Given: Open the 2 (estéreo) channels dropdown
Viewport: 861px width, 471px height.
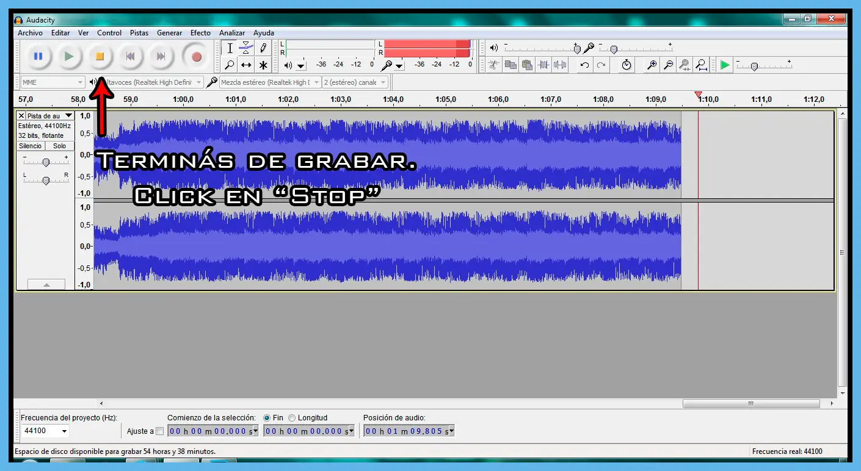Looking at the screenshot, I should (x=355, y=82).
